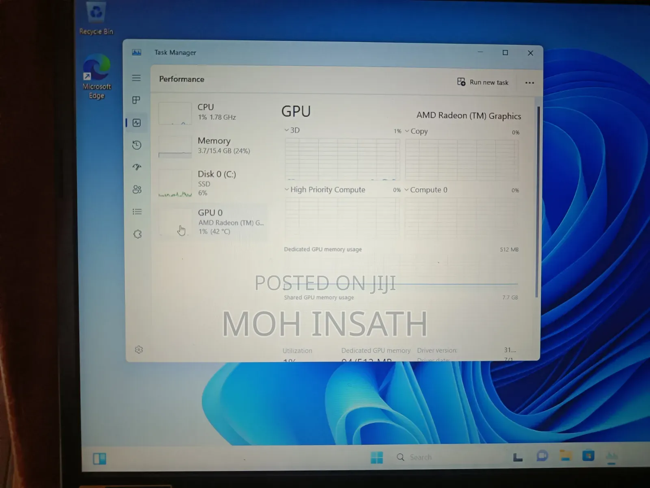The image size is (650, 488).
Task: Click the Utilization label
Action: [x=297, y=351]
